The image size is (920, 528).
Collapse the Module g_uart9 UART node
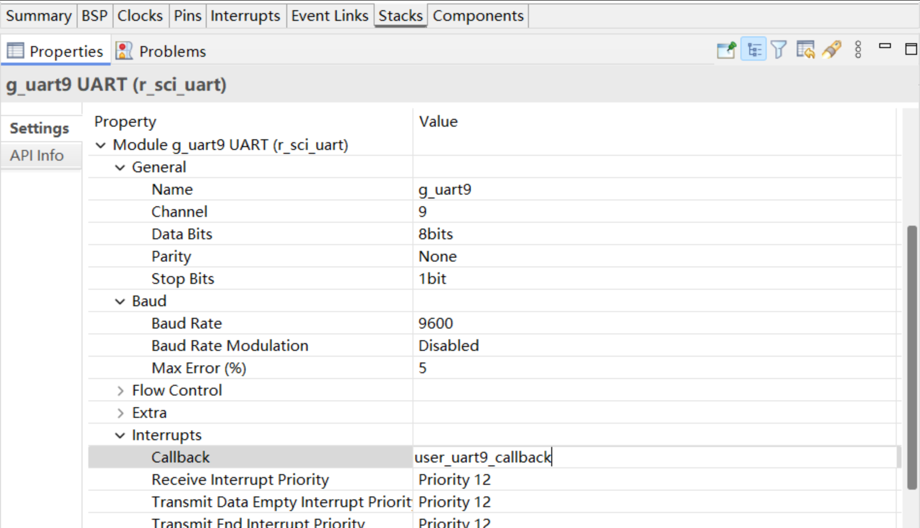(101, 145)
